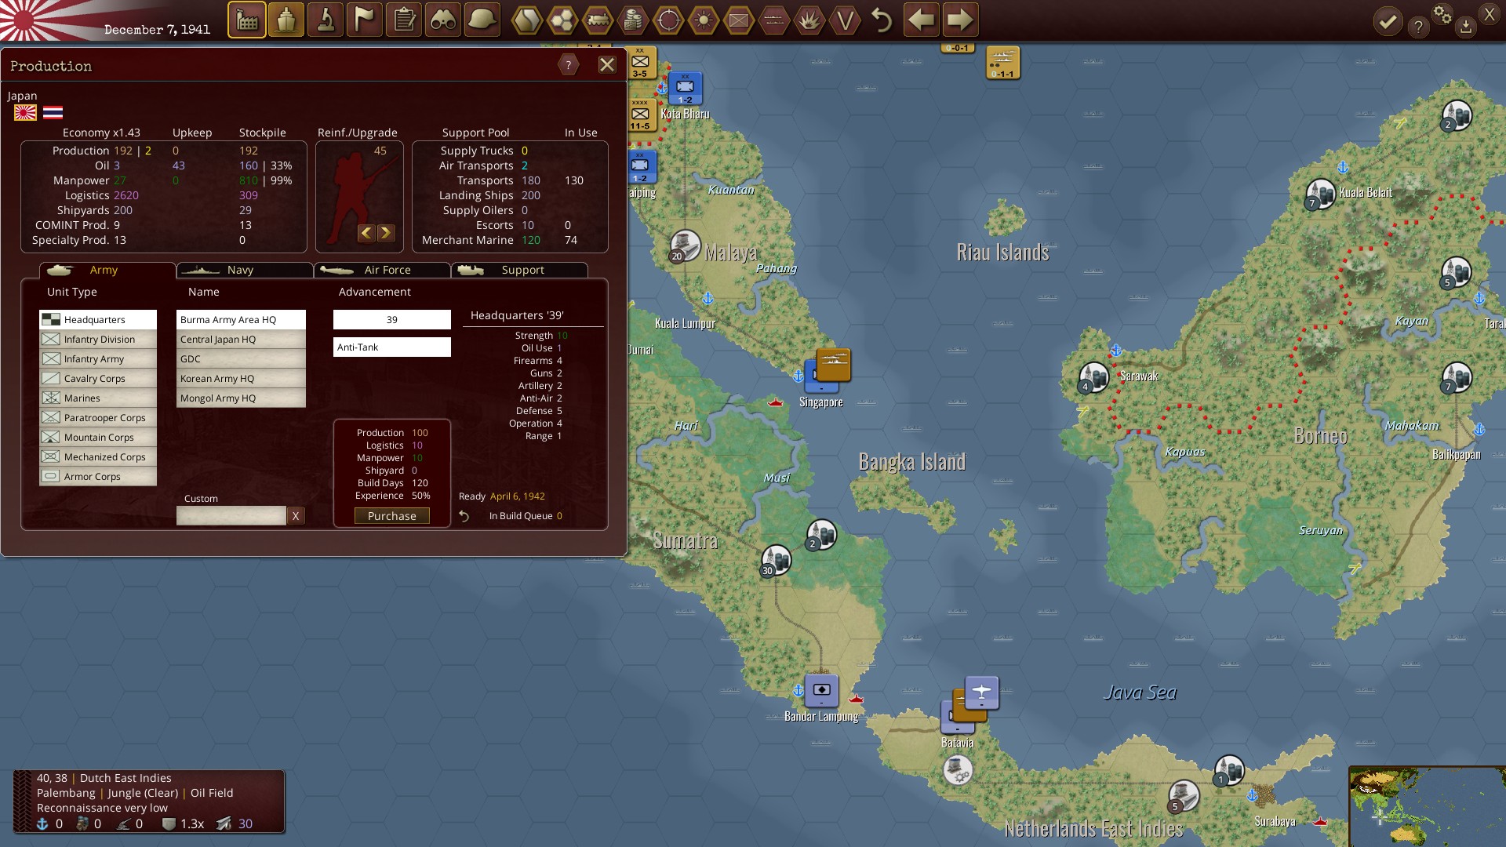Open game settings gears icon
Screen dimensions: 1506x847
(x=1442, y=14)
